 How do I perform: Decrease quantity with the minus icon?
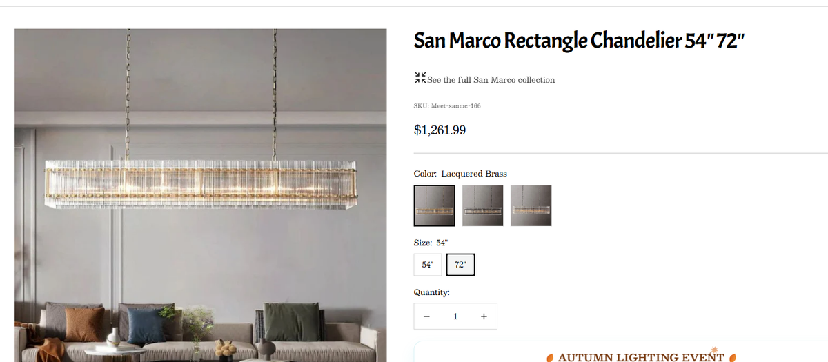point(427,316)
